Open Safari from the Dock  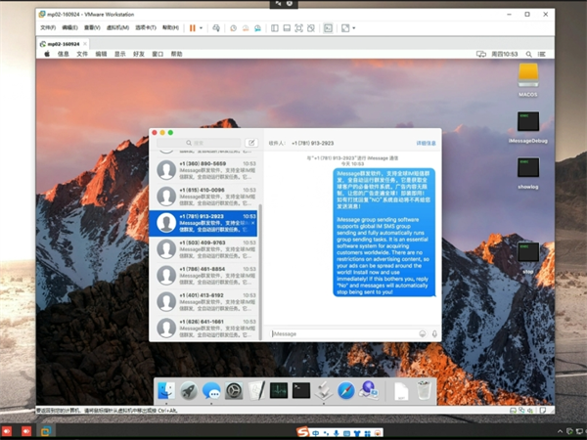pos(346,391)
